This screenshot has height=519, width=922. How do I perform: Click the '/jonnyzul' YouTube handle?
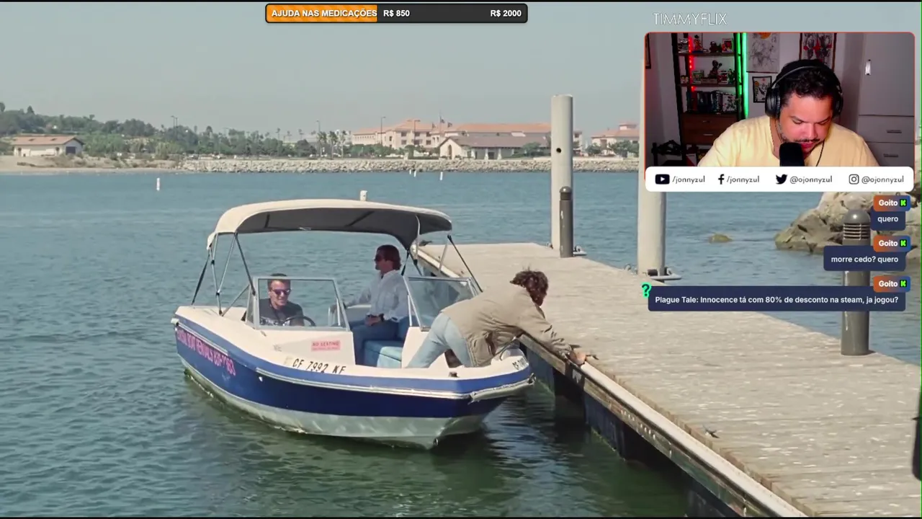tap(688, 179)
